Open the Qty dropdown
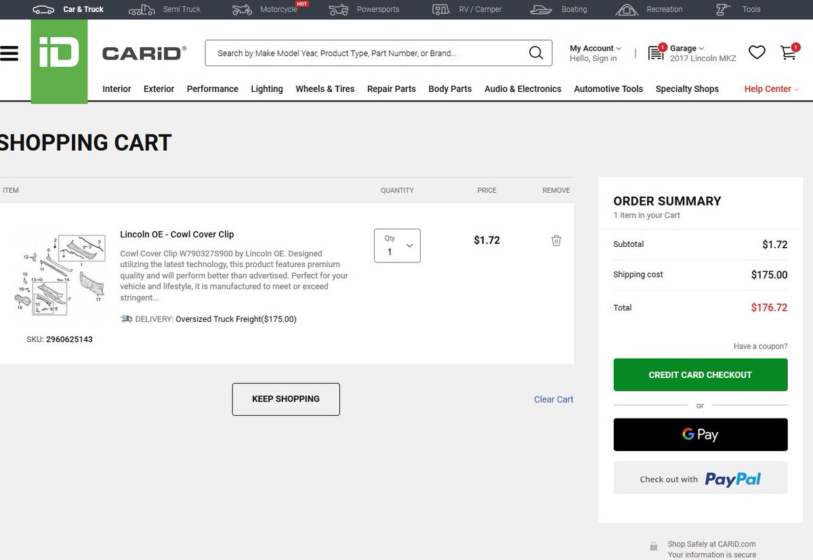813x560 pixels. [x=397, y=246]
